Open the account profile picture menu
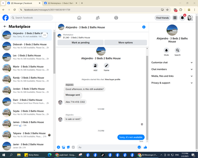The width and height of the screenshot is (198, 158). [190, 18]
